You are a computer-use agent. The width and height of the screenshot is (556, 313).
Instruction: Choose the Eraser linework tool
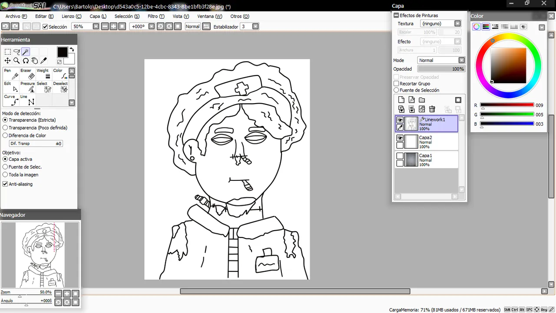(x=28, y=74)
